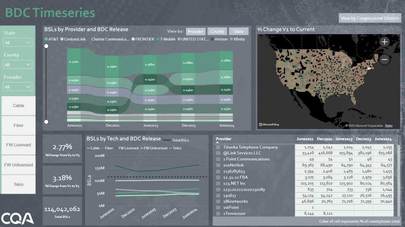Click the CQA logo
The width and height of the screenshot is (405, 227).
[x=17, y=218]
